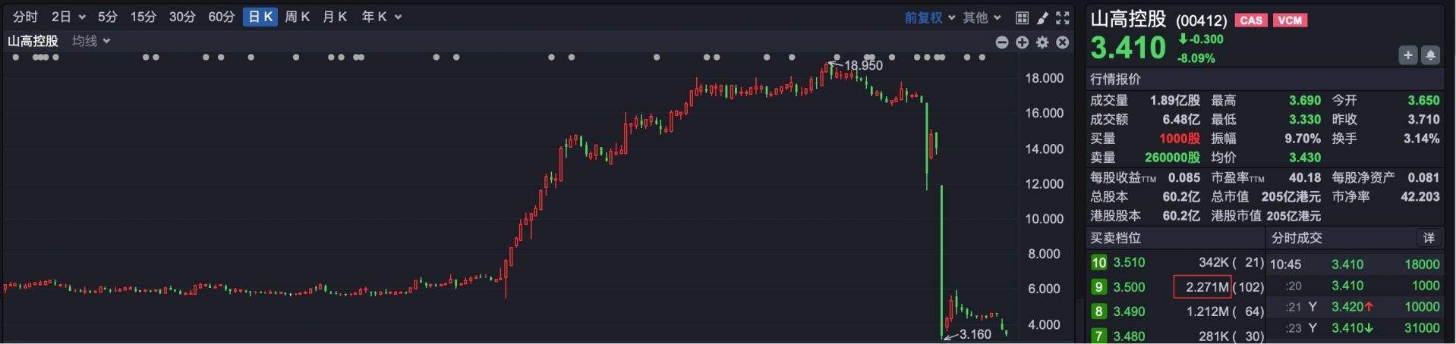Open the 详 details button

point(1429,238)
